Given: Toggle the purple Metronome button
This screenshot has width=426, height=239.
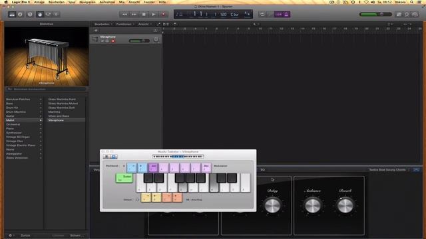Looking at the screenshot, I should [286, 15].
